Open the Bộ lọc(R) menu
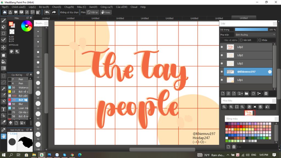The width and height of the screenshot is (281, 158). (44, 7)
